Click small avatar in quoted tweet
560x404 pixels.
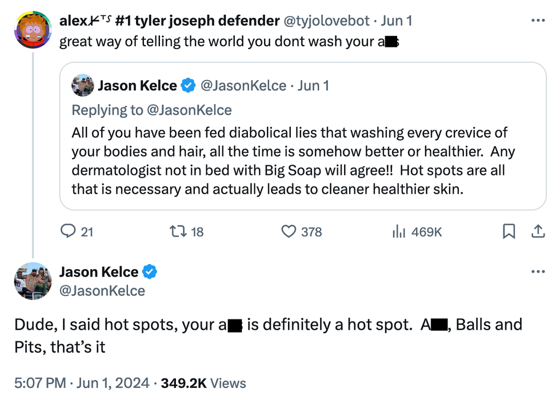[82, 86]
